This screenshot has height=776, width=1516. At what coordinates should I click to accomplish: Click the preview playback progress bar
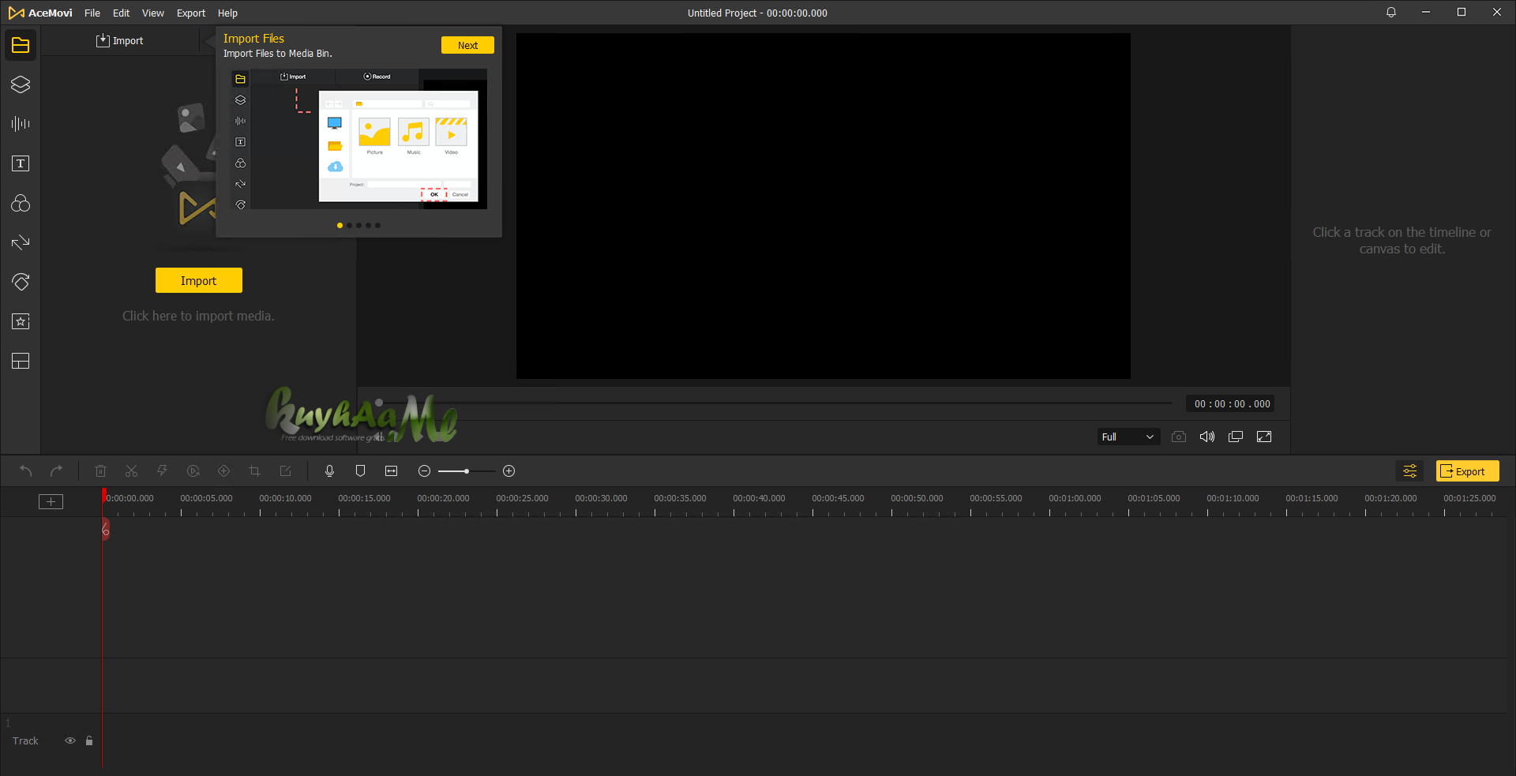(775, 403)
